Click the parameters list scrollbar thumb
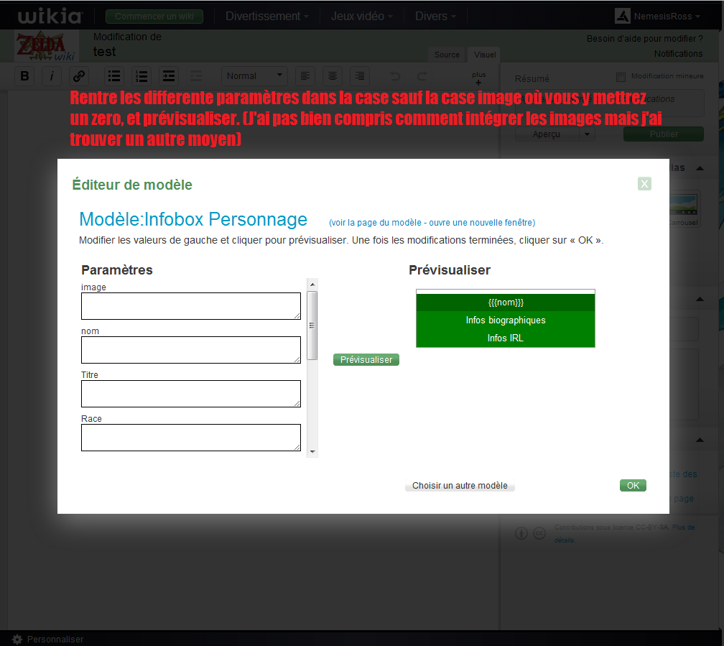The width and height of the screenshot is (724, 646). tap(312, 325)
